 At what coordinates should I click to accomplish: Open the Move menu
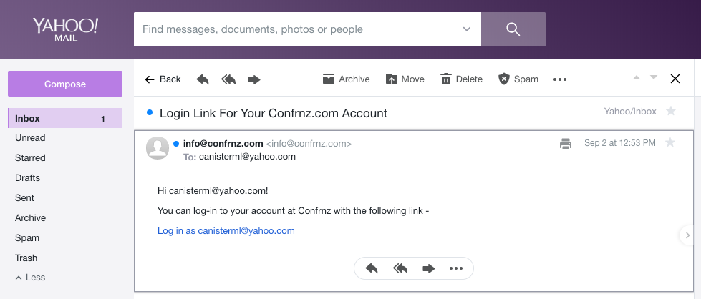pyautogui.click(x=405, y=79)
